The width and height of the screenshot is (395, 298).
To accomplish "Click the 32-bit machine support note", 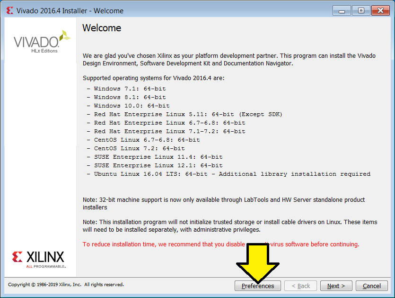I will pos(224,203).
